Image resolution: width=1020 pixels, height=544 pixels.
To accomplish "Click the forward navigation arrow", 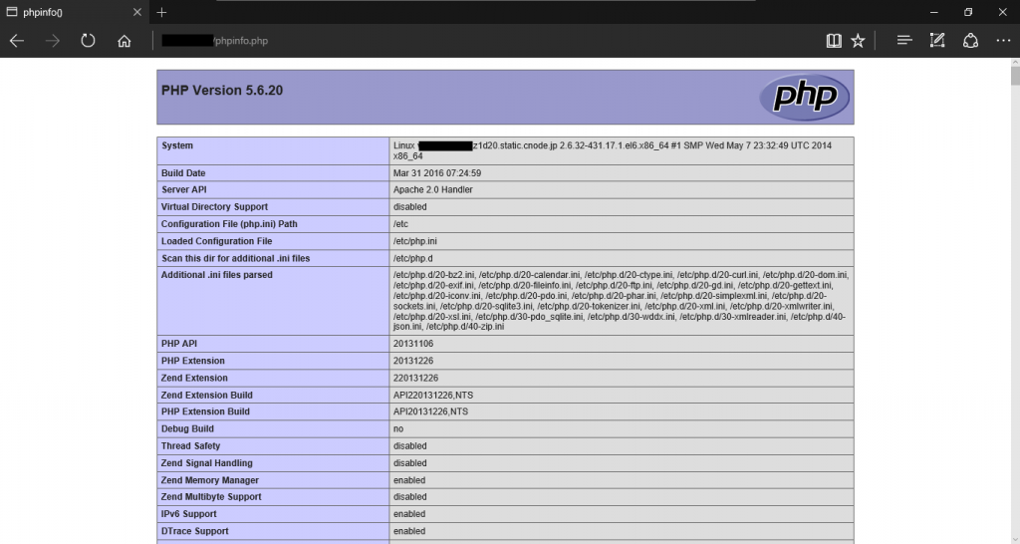I will (53, 41).
